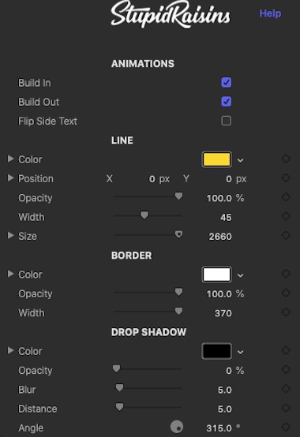Click the Line Opacity slider handle
The image size is (300, 437).
tap(178, 196)
